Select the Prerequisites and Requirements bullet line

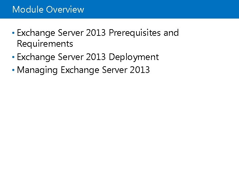(x=98, y=33)
